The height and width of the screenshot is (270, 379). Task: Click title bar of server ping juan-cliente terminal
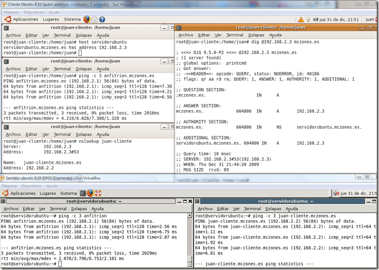coord(282,201)
